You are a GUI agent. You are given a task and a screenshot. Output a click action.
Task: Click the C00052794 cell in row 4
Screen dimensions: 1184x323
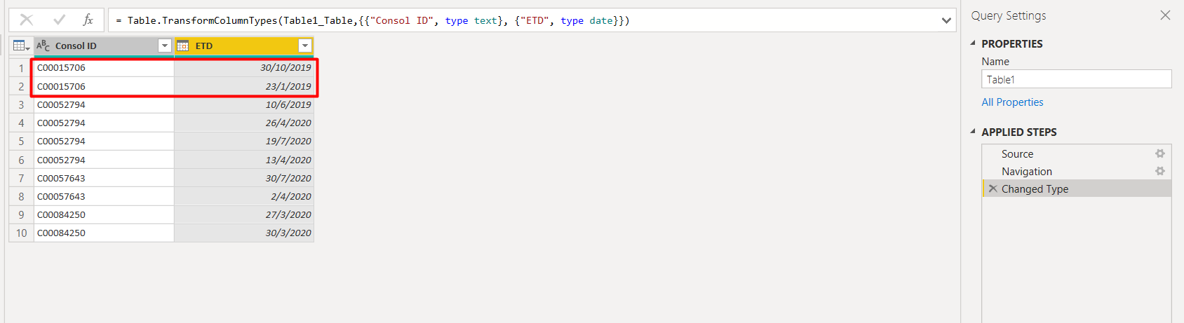click(x=104, y=123)
